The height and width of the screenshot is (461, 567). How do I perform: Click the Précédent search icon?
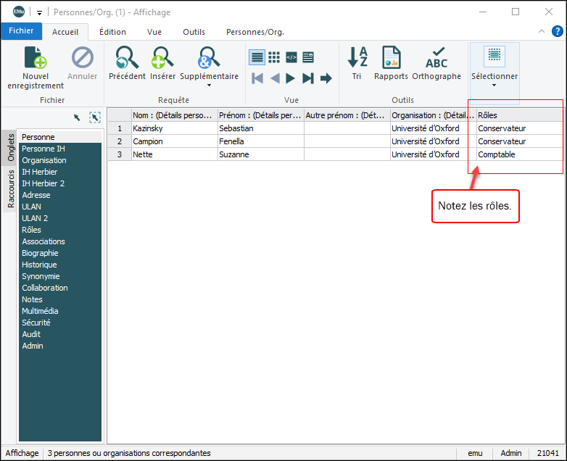click(127, 58)
